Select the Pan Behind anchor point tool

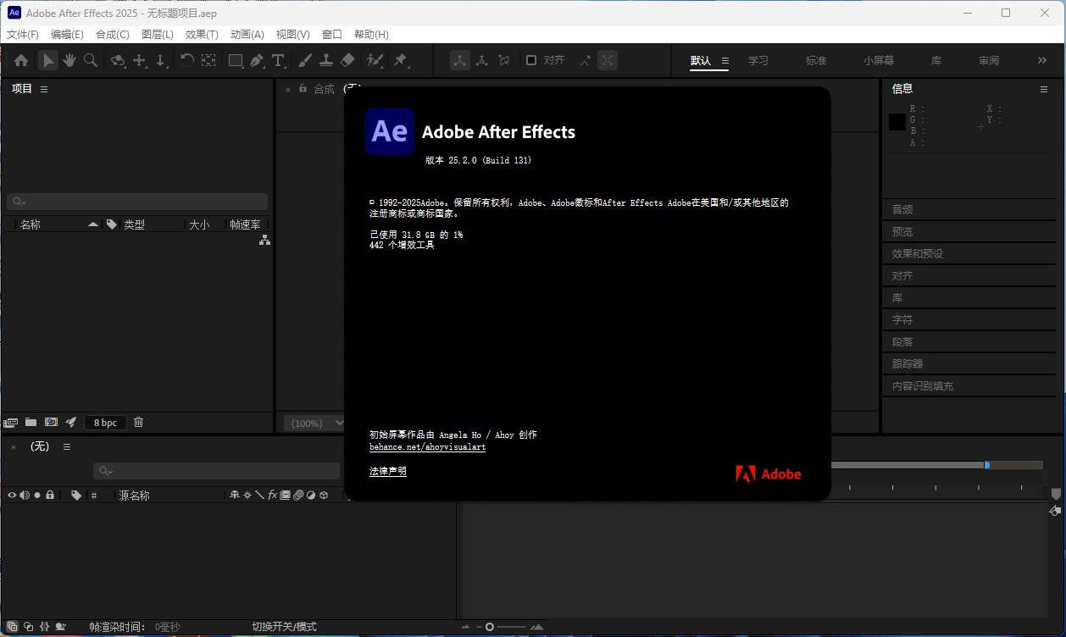(x=208, y=60)
